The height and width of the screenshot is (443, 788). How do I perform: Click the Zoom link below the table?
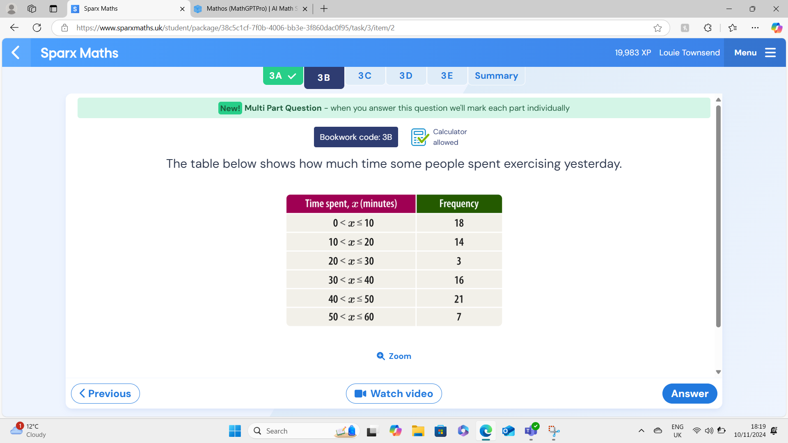coord(394,356)
